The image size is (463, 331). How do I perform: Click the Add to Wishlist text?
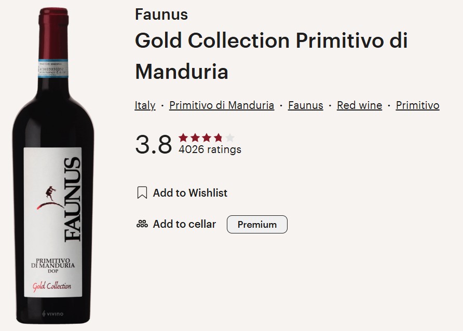coord(190,193)
